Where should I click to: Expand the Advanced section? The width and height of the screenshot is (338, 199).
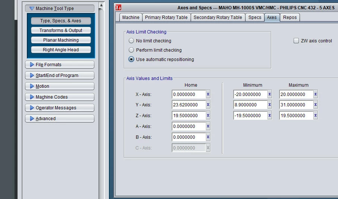(x=60, y=118)
